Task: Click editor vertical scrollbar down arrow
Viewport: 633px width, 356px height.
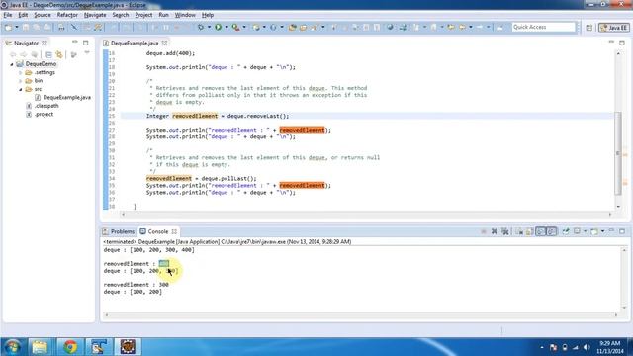Action: (618, 207)
